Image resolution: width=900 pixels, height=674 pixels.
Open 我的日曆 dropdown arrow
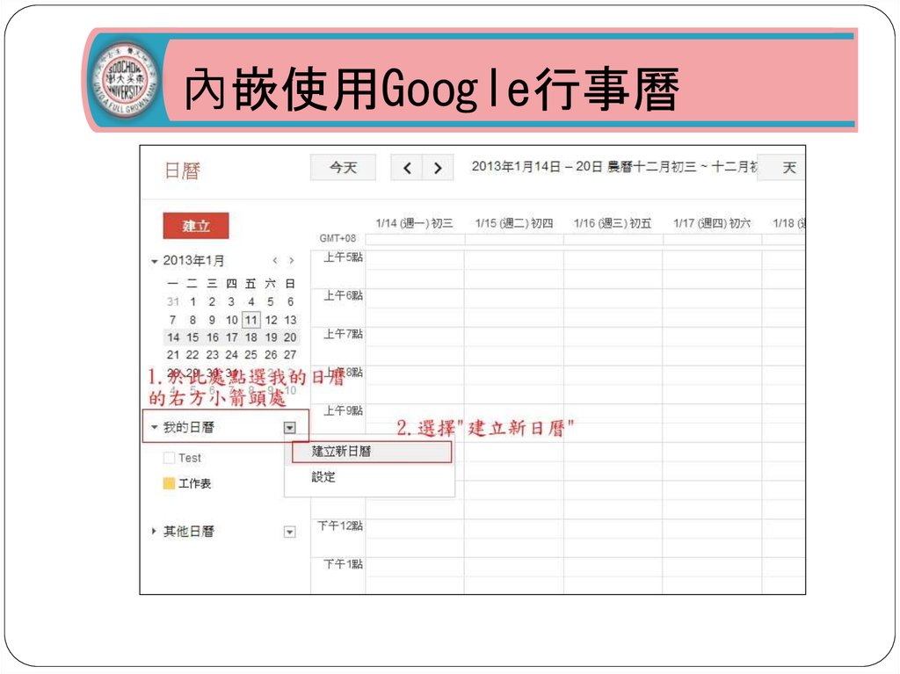(290, 427)
